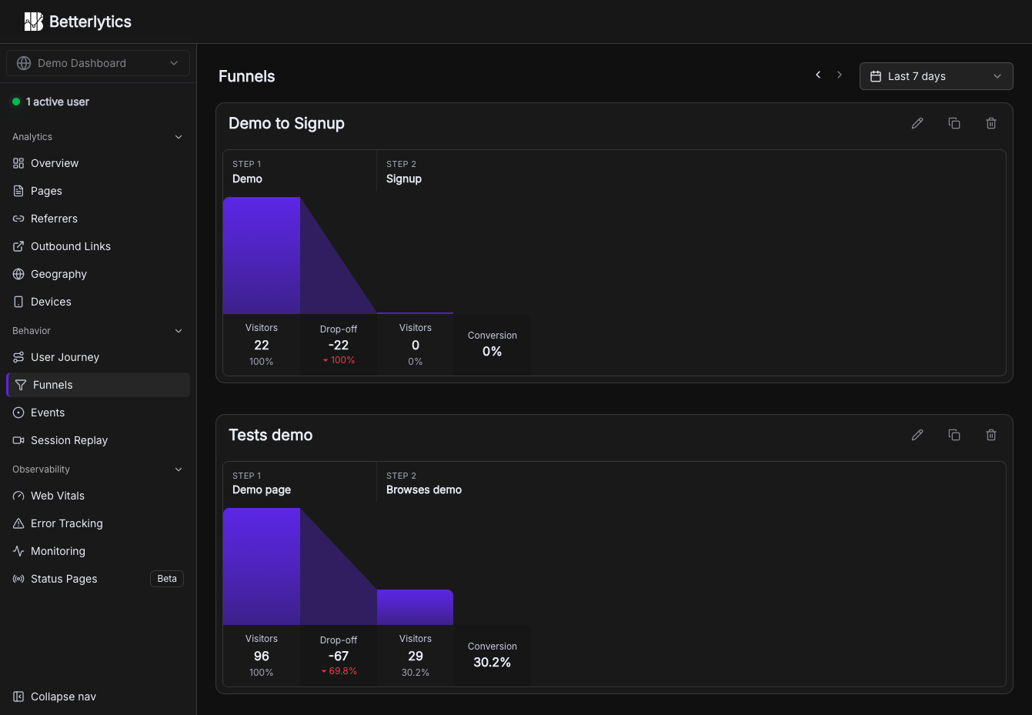This screenshot has width=1032, height=715.
Task: Open Devices analytics
Action: (x=98, y=302)
